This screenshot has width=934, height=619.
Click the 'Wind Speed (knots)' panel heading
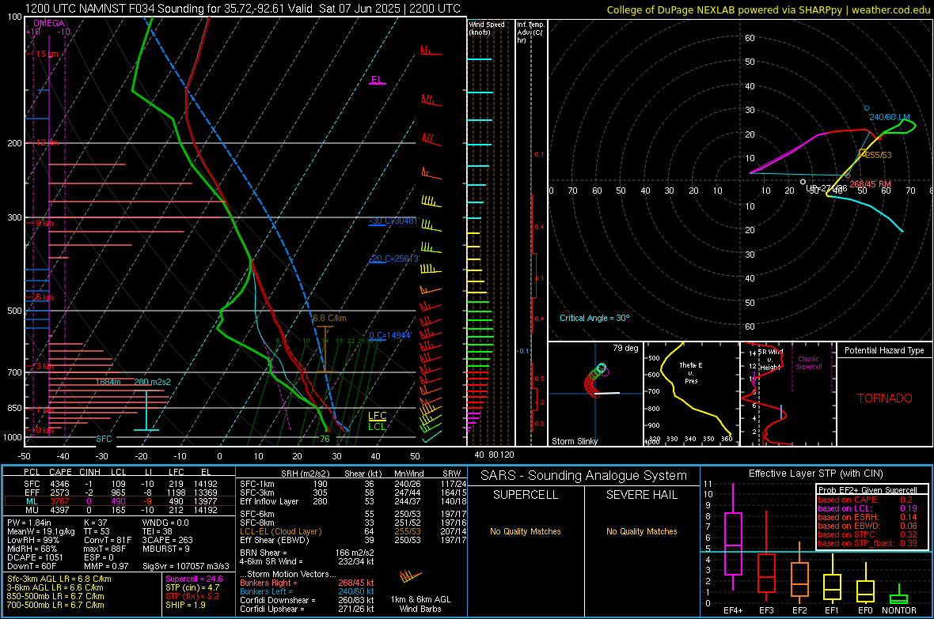click(487, 28)
